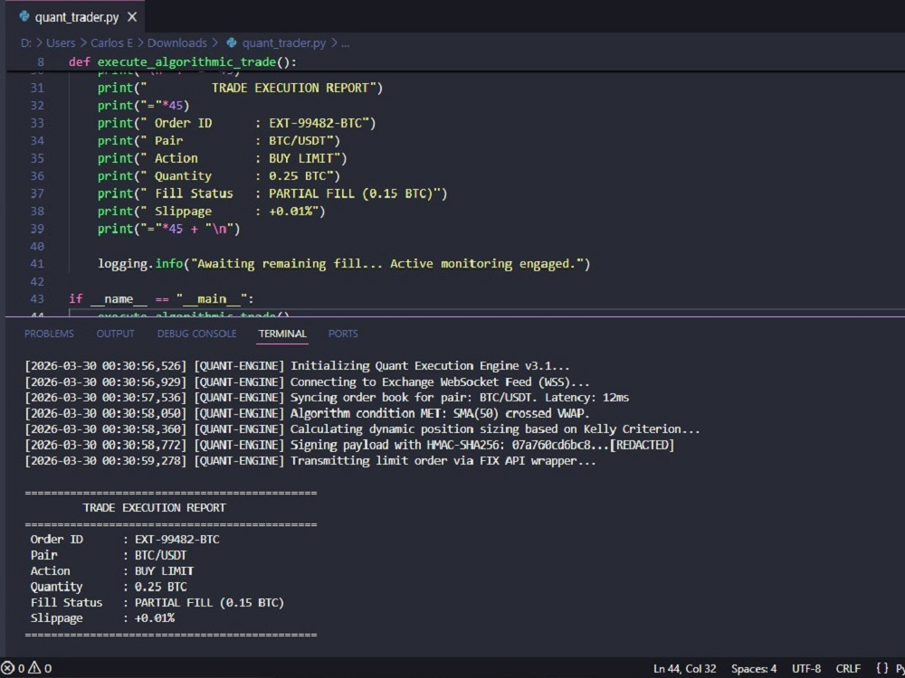Click terminal text "Kelly Criterion"
905x678 pixels.
633,428
